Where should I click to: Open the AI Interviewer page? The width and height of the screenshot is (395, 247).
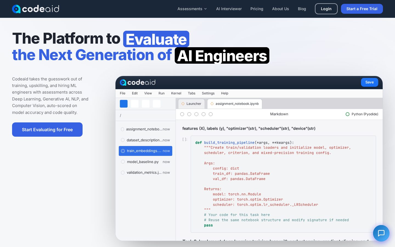[x=229, y=9]
